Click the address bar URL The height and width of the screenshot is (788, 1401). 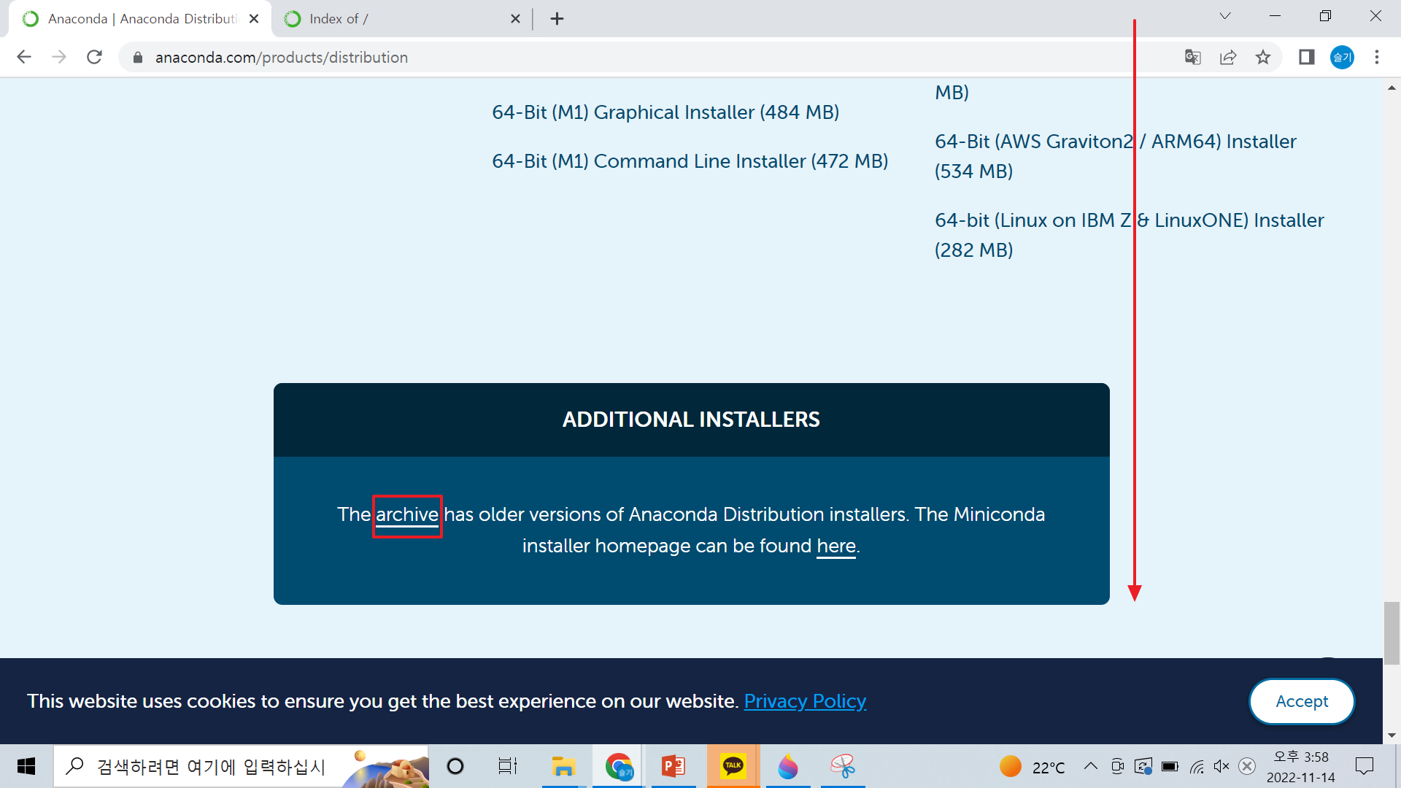pos(282,58)
